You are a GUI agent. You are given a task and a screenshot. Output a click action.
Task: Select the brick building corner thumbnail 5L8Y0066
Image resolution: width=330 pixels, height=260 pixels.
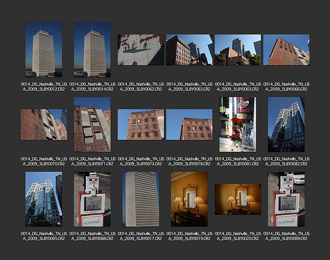coord(287,50)
